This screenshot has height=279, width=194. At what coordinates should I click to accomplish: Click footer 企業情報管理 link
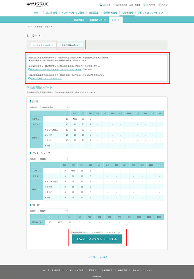tap(107, 270)
